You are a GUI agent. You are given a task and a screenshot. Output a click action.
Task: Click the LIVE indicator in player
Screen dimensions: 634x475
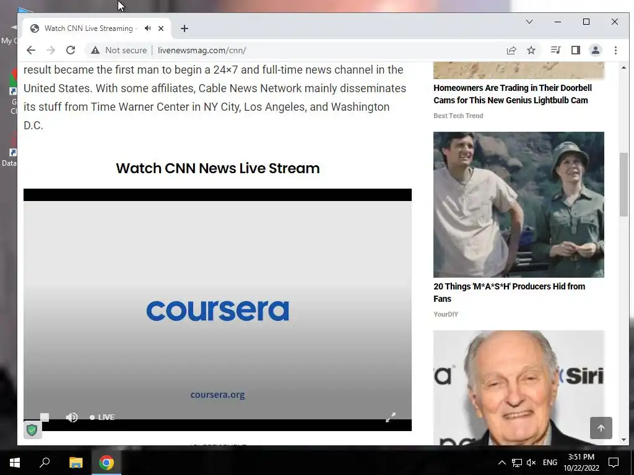tap(102, 417)
